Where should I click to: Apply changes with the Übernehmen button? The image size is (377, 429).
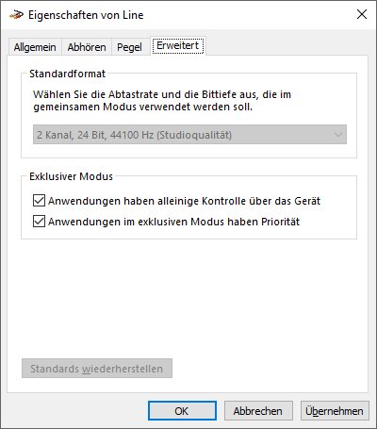335,411
